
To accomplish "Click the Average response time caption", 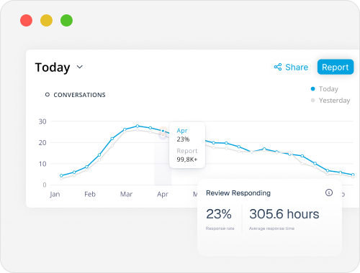I will coord(271,228).
